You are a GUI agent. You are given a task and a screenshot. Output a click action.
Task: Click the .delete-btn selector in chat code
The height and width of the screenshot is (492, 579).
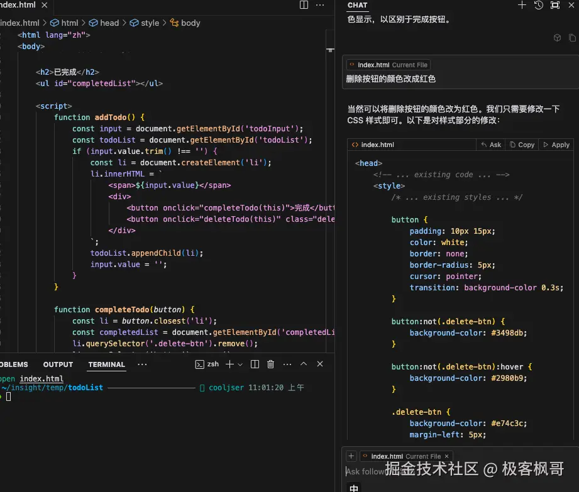pos(416,412)
